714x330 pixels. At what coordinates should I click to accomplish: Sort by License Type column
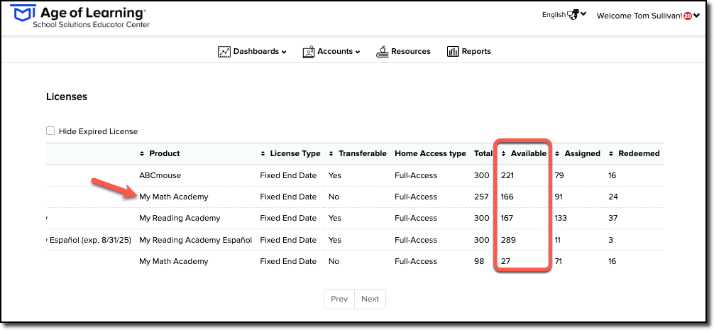(290, 153)
